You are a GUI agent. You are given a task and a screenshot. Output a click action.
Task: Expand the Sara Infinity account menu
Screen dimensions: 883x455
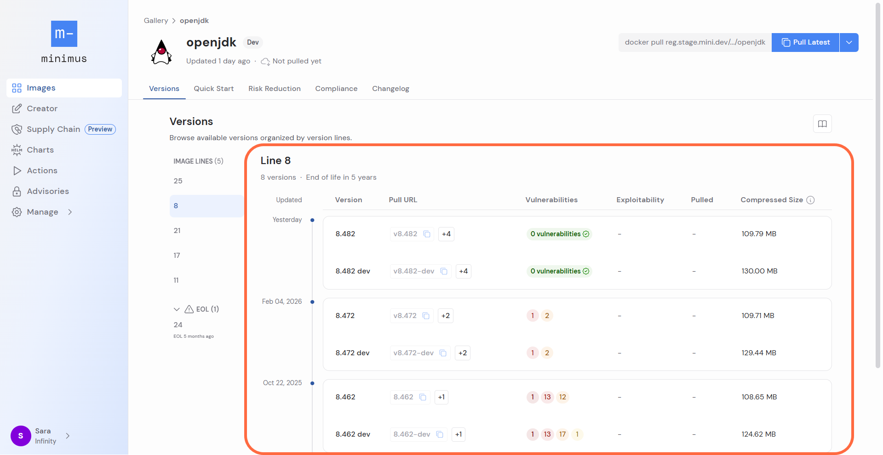68,436
